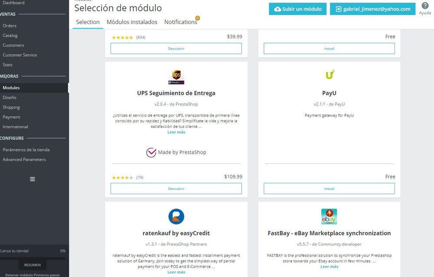Click the FastBay eBay logo icon
This screenshot has width=434, height=277.
[329, 216]
